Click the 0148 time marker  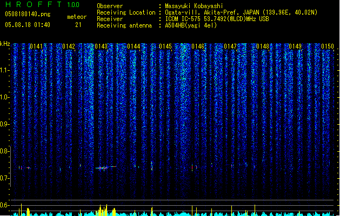(263, 46)
